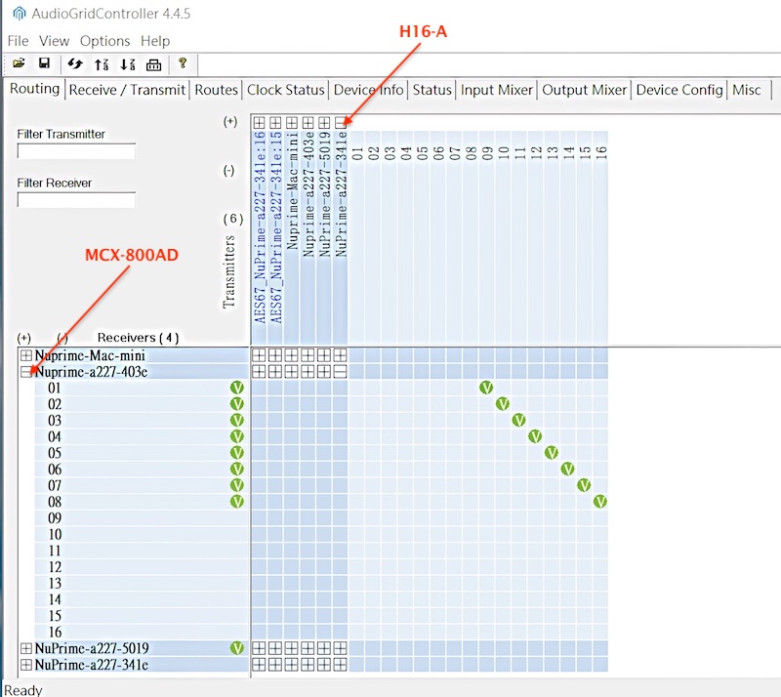
Task: Click the yellow question mark help icon
Action: pos(183,64)
